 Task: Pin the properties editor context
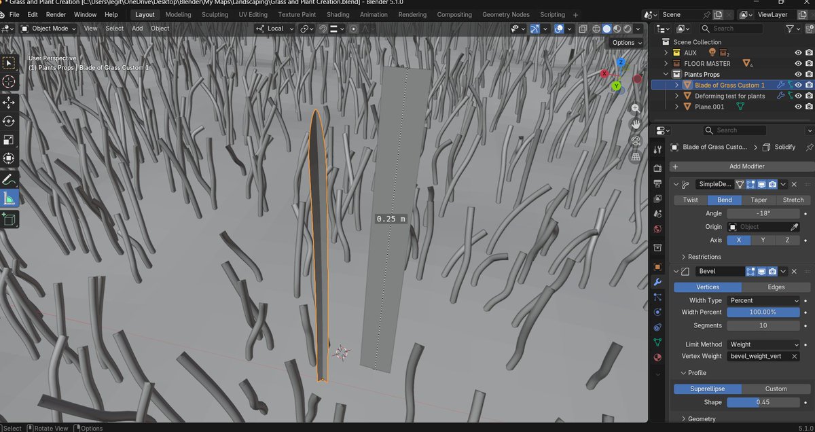coord(809,147)
